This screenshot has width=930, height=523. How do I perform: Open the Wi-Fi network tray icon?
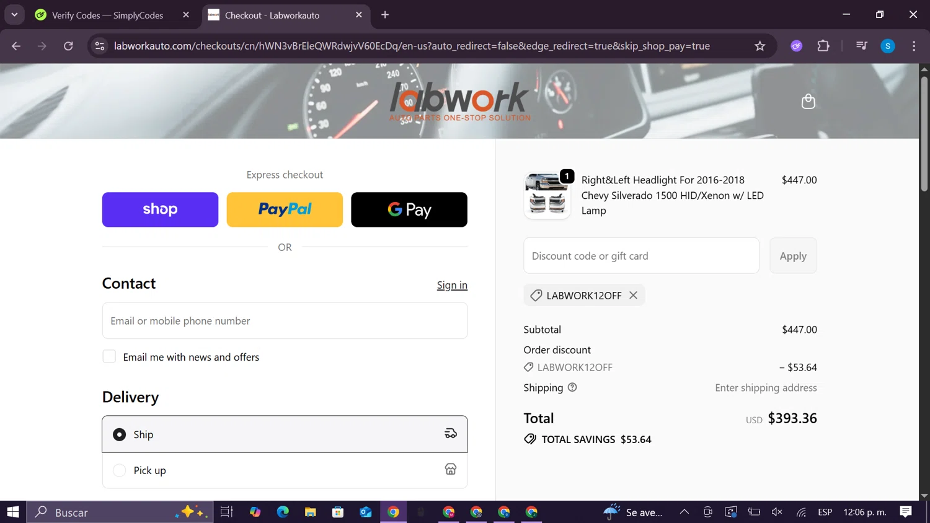coord(801,512)
